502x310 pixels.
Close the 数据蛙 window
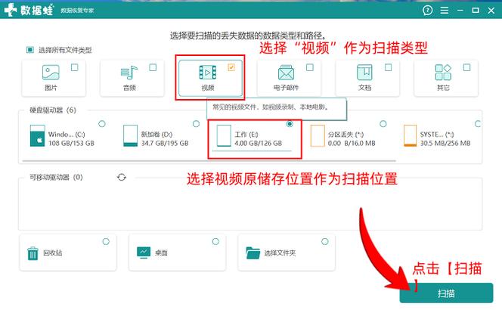point(491,11)
